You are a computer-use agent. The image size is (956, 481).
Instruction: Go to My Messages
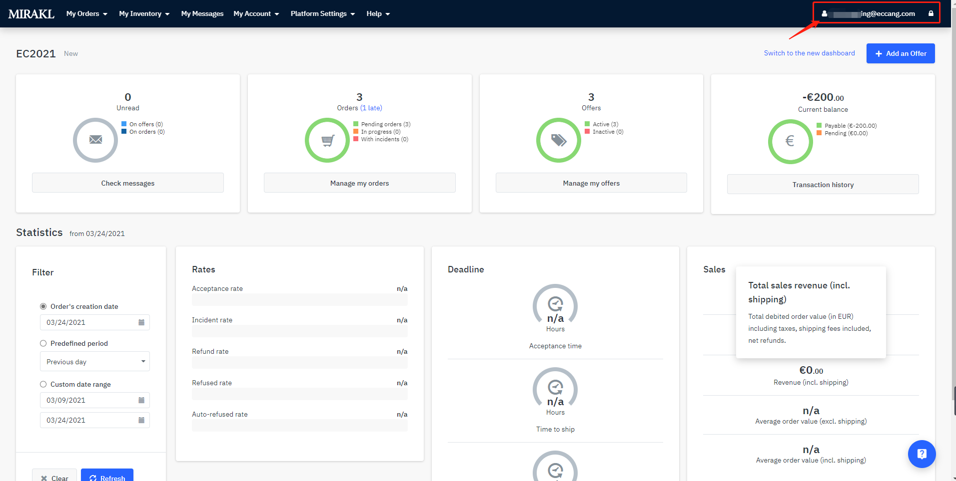[x=202, y=14]
